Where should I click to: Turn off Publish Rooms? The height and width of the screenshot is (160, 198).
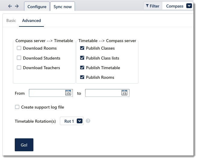[82, 77]
